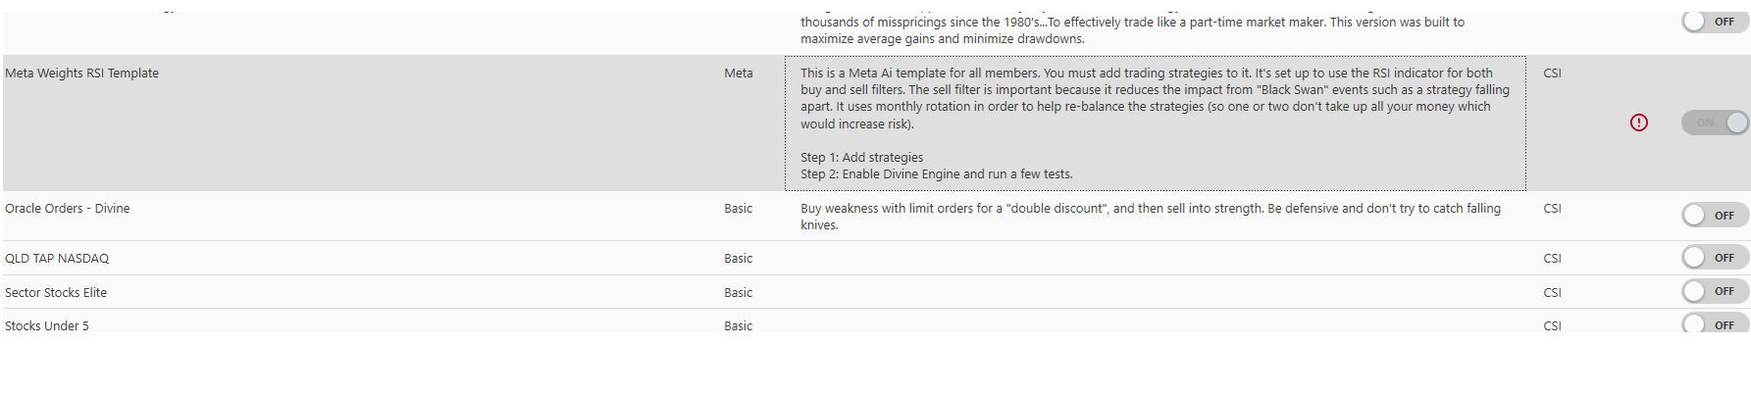
Task: Click the Basic type in Oracle Orders row
Action: [x=739, y=209]
